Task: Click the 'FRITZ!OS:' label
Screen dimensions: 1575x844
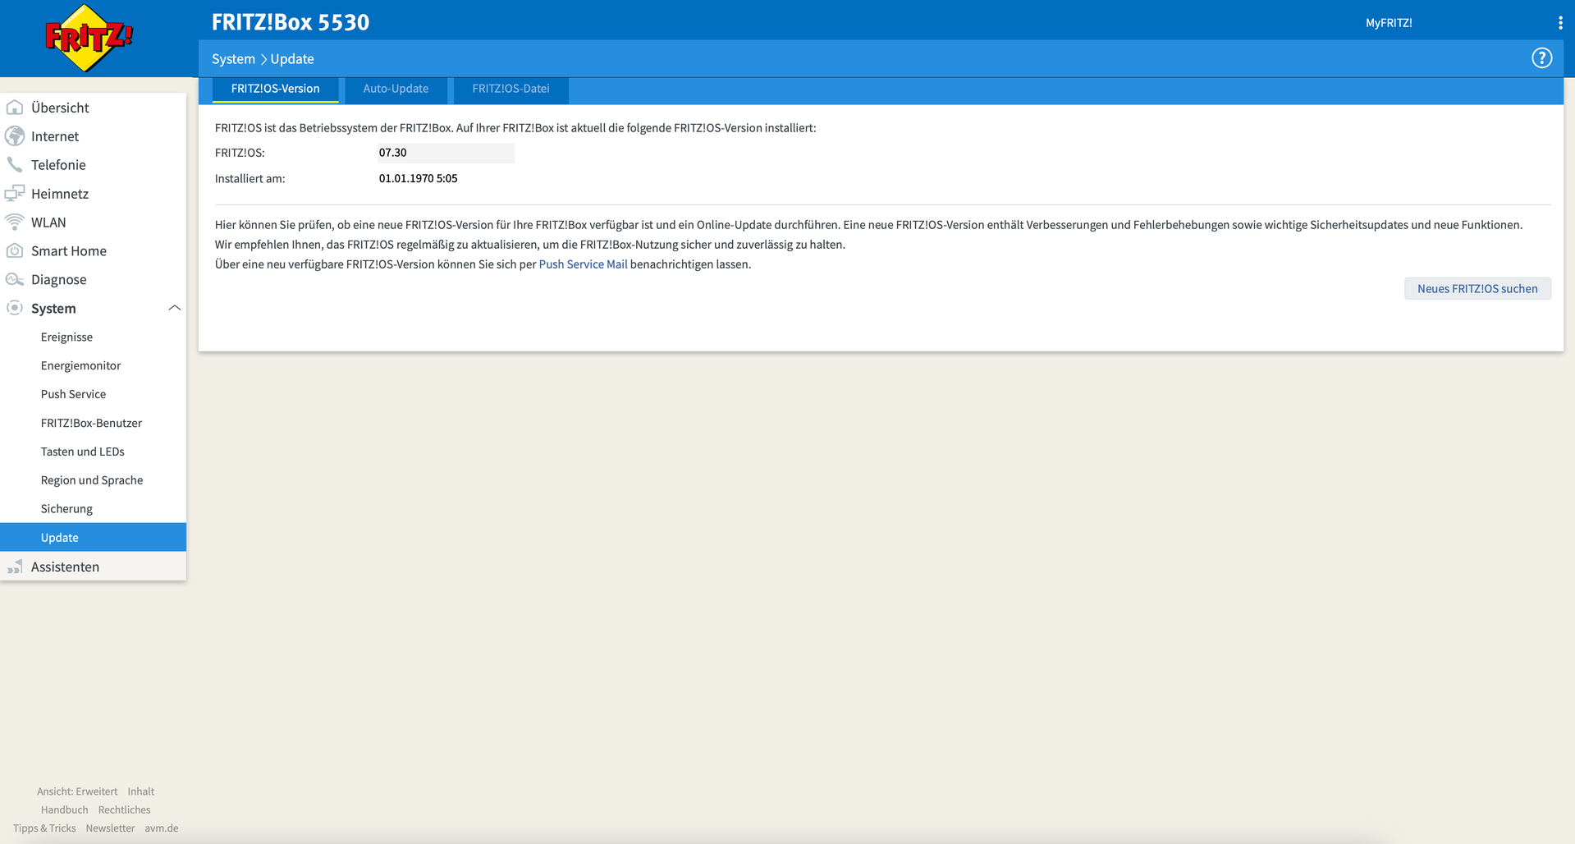Action: click(240, 153)
